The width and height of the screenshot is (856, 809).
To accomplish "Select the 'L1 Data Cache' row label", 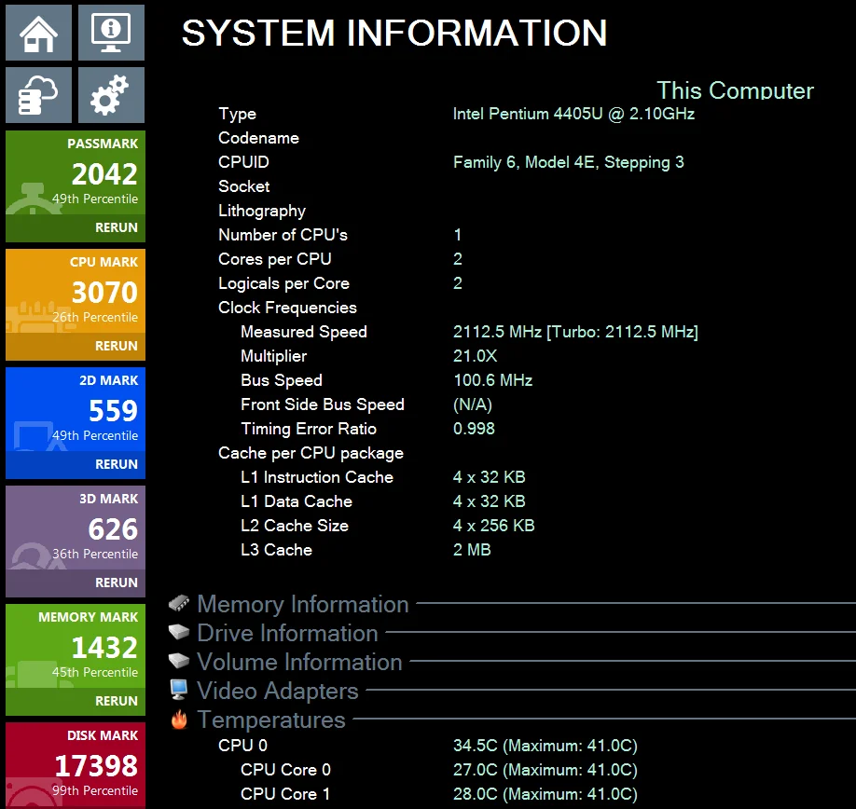I will pyautogui.click(x=297, y=501).
